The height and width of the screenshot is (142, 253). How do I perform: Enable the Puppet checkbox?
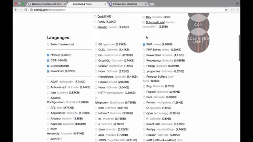(144, 92)
